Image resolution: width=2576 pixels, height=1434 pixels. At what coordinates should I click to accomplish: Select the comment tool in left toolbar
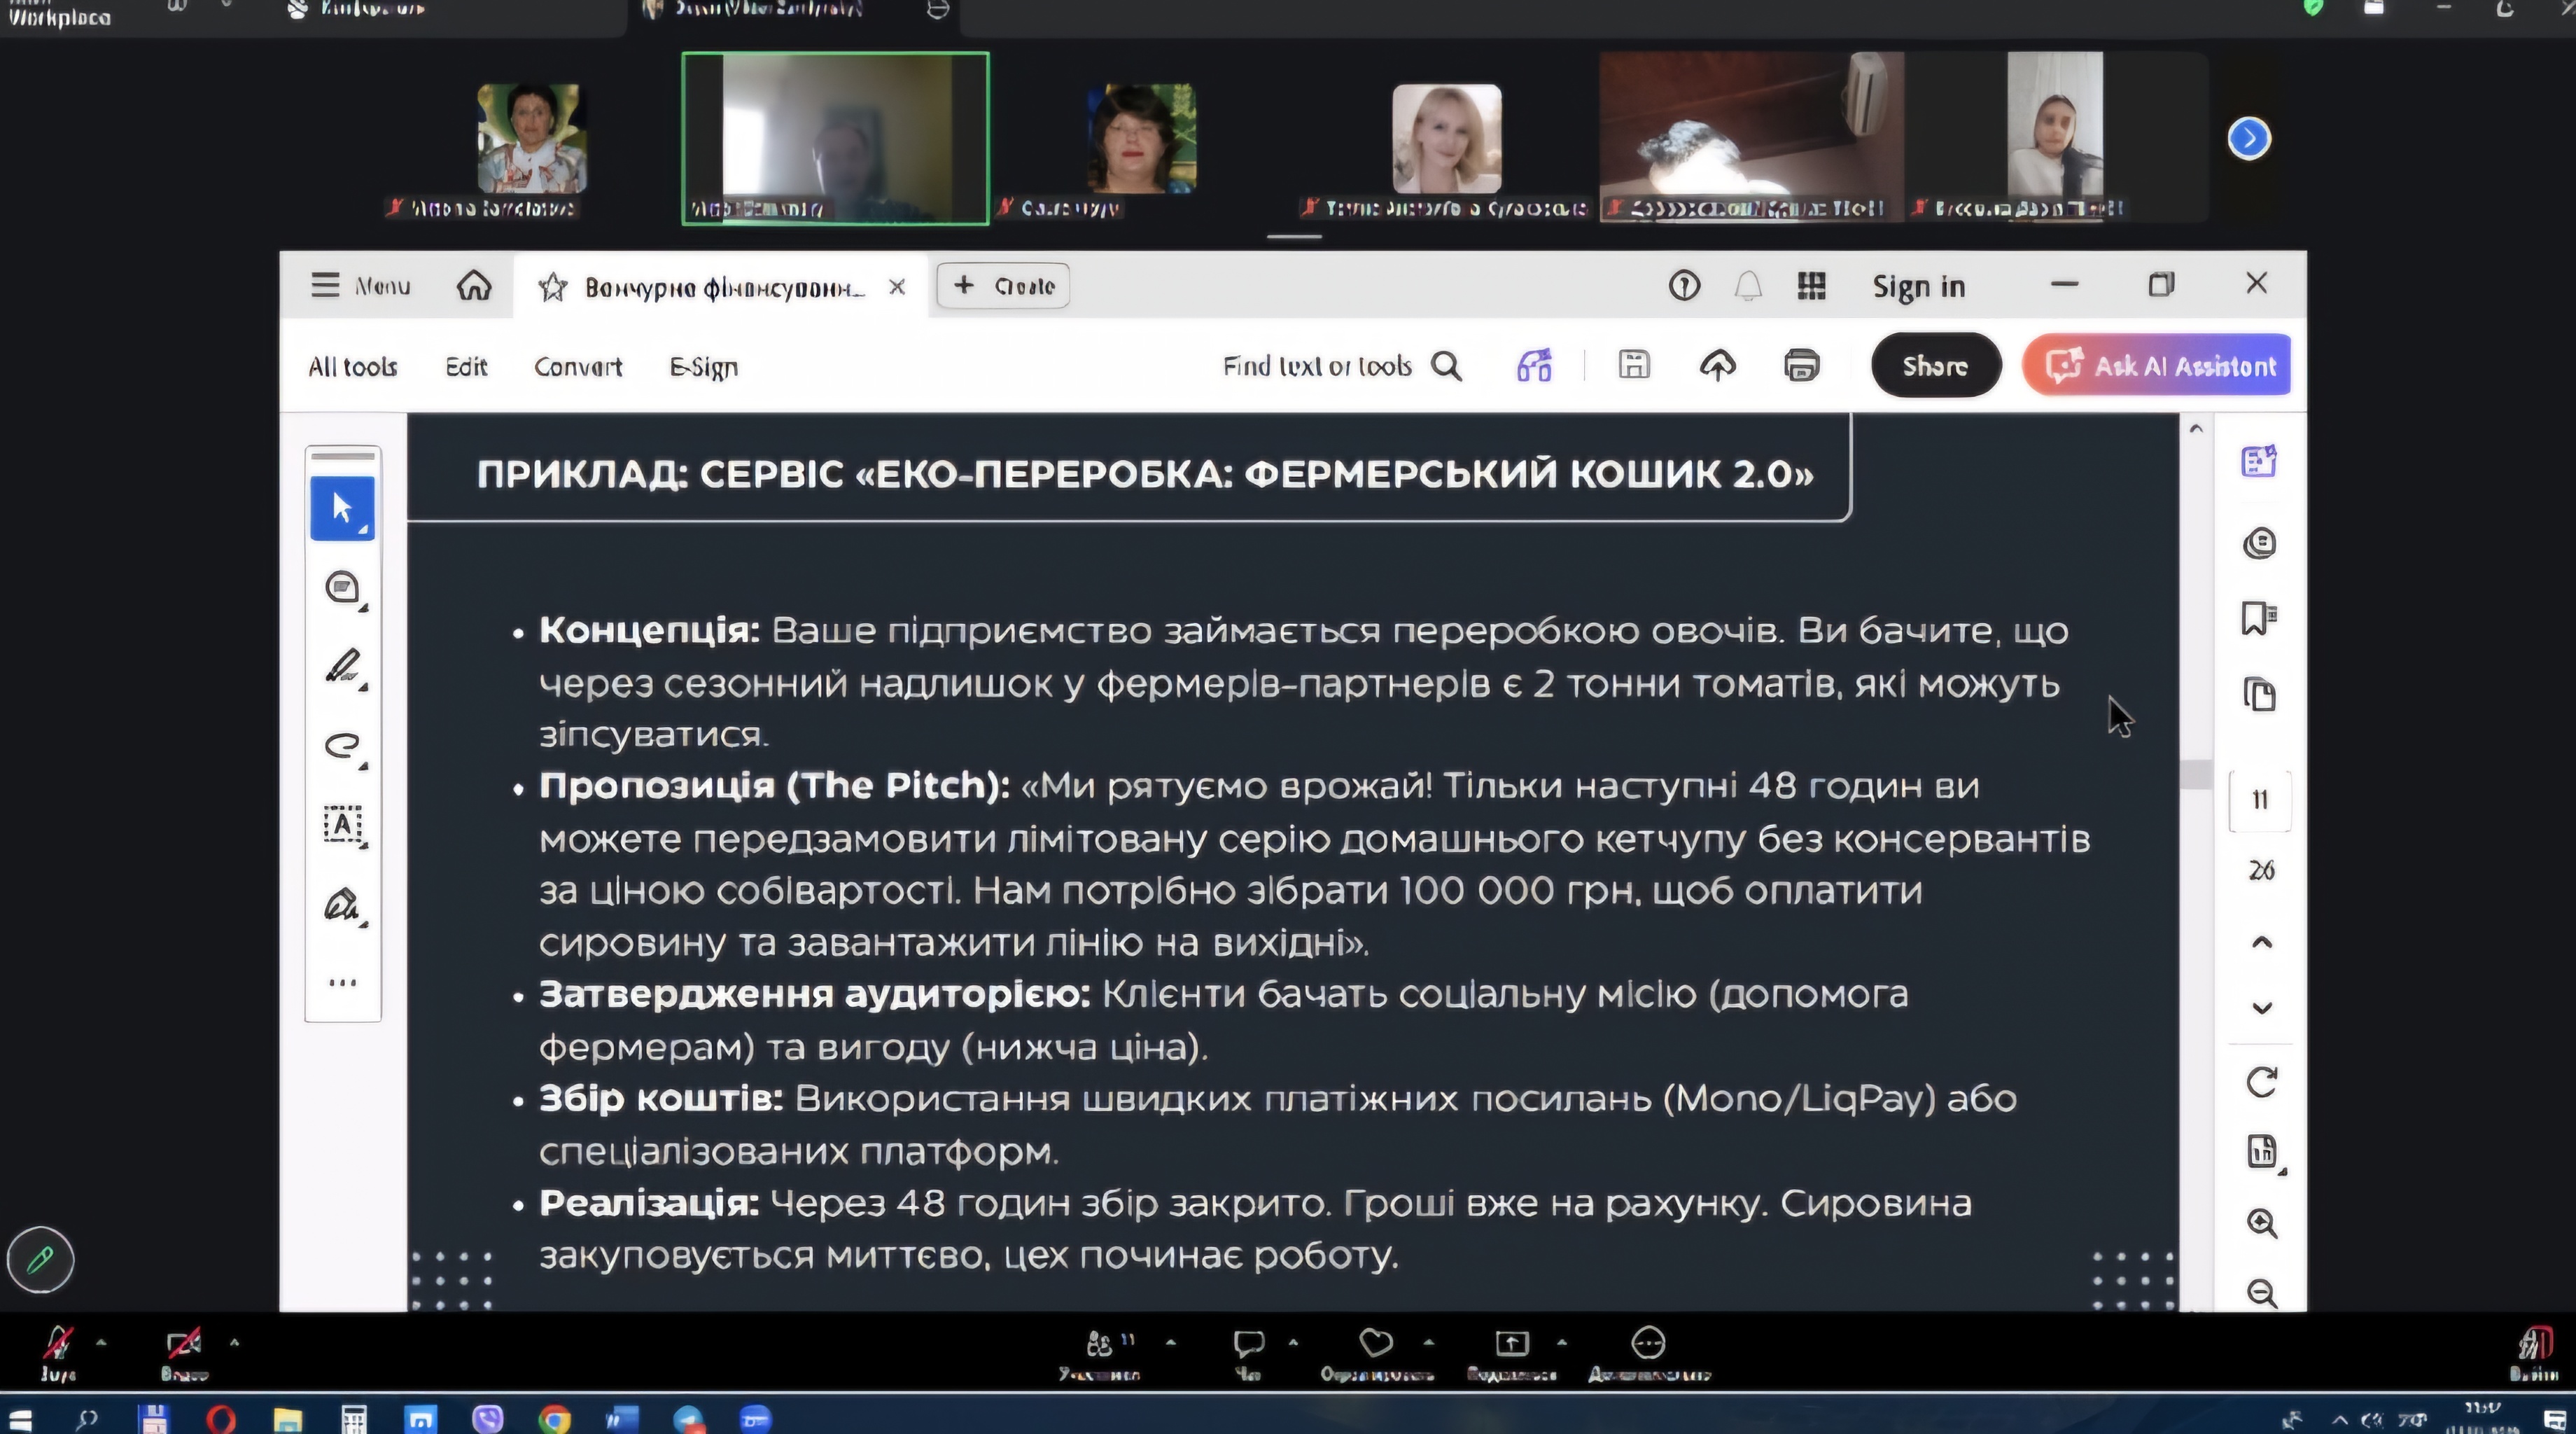point(343,587)
